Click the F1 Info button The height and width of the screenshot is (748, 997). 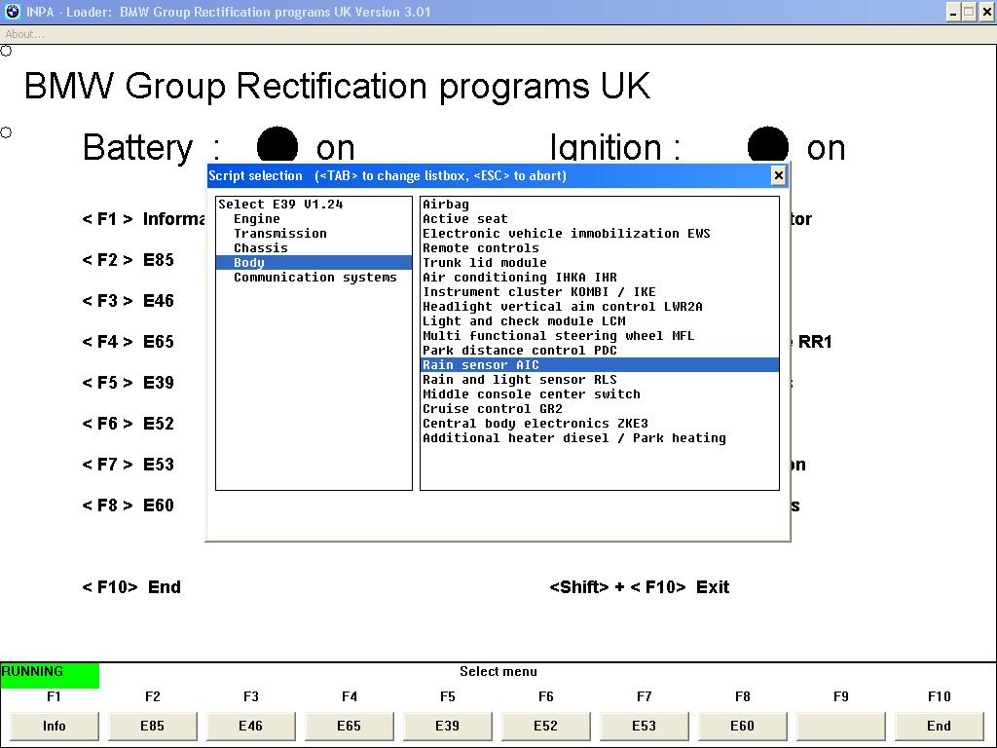click(55, 726)
